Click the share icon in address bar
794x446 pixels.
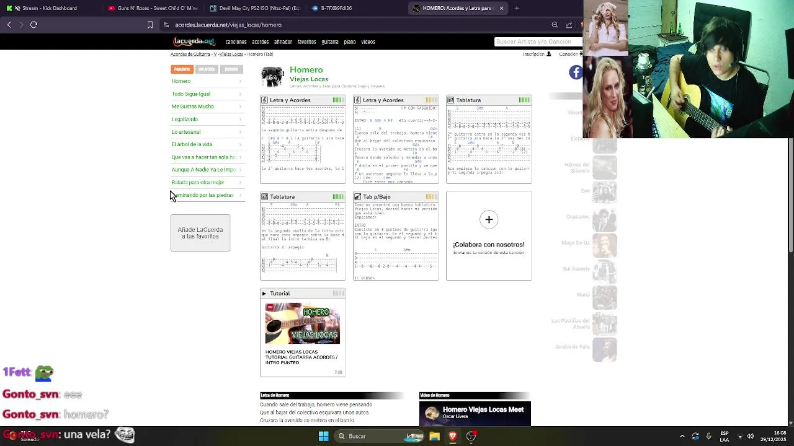(x=569, y=25)
